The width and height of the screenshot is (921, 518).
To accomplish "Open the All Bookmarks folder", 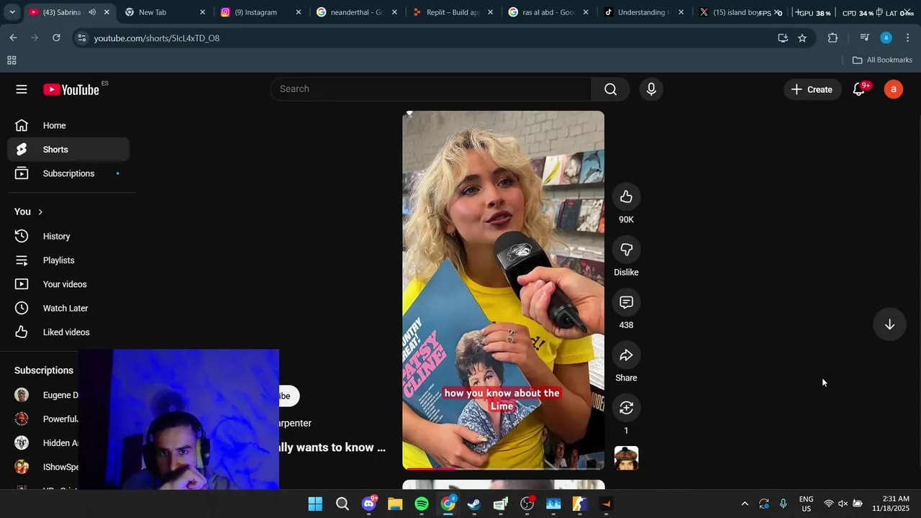I will pos(882,60).
